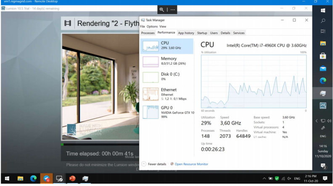The width and height of the screenshot is (333, 186).
Task: Open Mail on the remote vertical taskbar
Action: 323,68
